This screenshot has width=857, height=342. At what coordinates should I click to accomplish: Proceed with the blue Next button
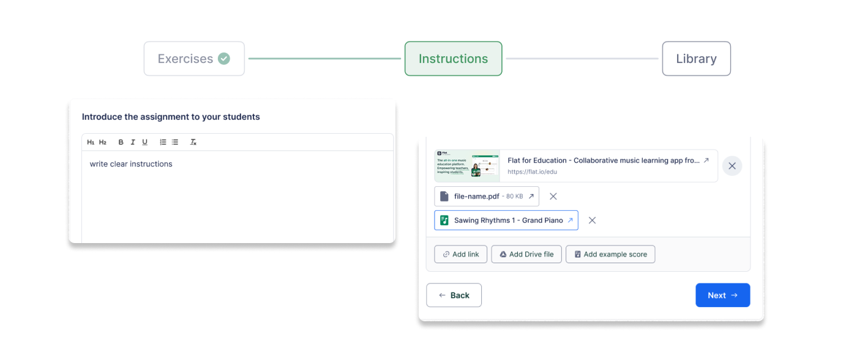point(722,295)
